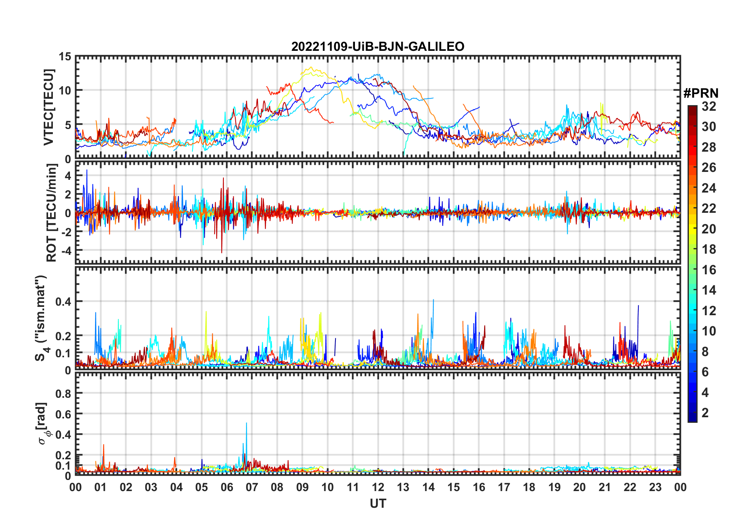756x528 pixels.
Task: Click the PRN rainbow colorbar
Action: (x=692, y=264)
